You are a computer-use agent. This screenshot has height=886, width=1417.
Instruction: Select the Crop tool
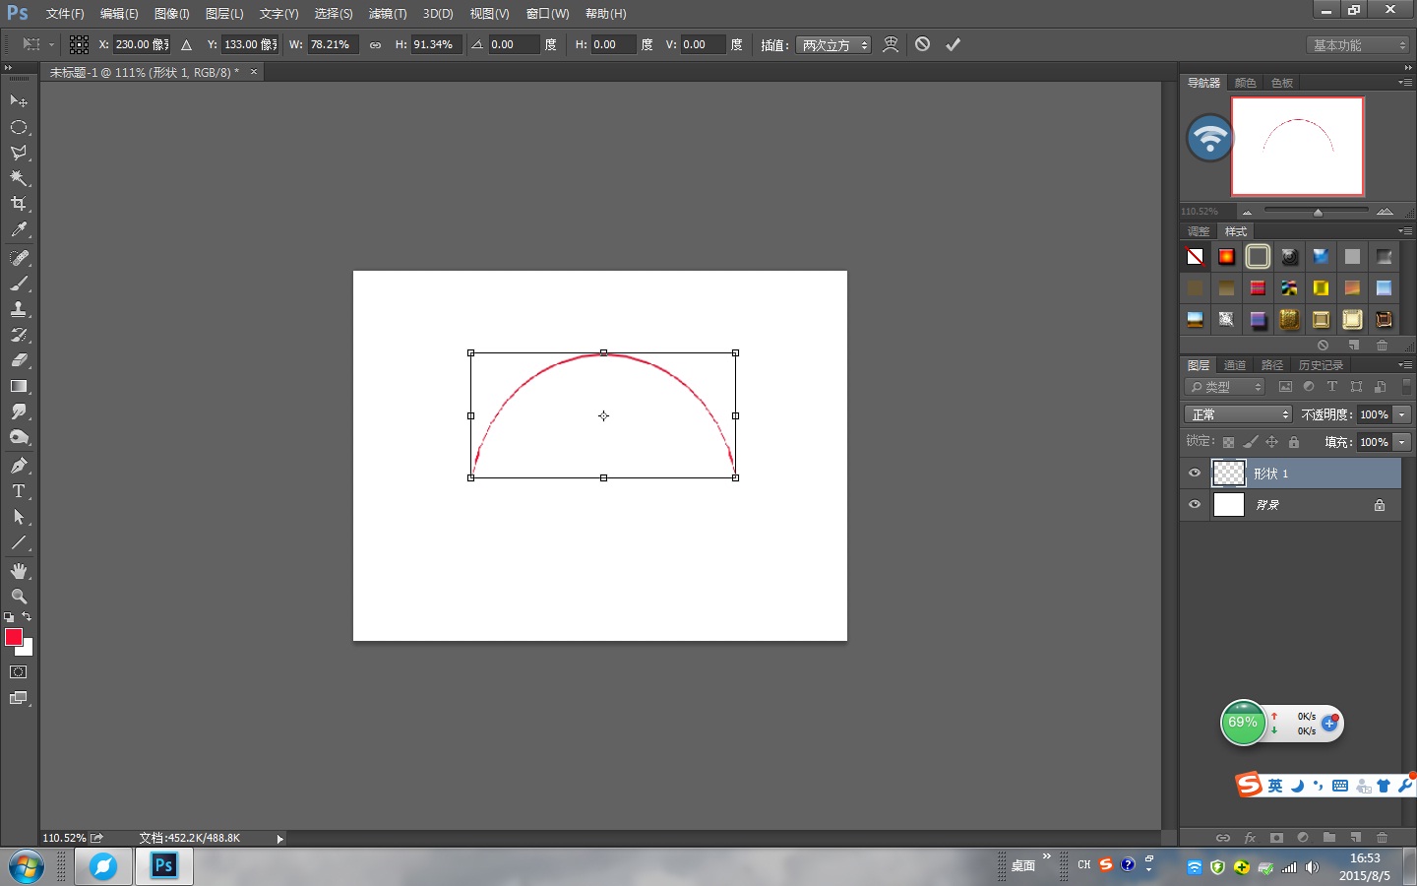pyautogui.click(x=19, y=204)
